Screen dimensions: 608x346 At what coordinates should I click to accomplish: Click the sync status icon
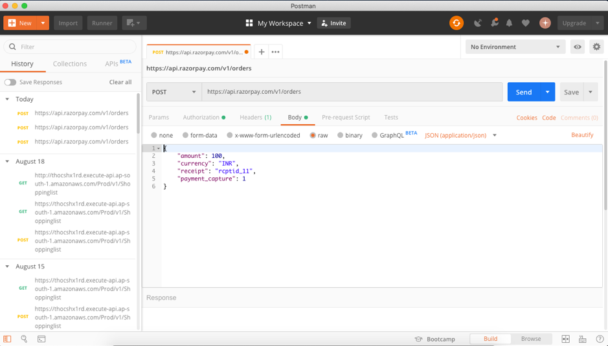[456, 23]
